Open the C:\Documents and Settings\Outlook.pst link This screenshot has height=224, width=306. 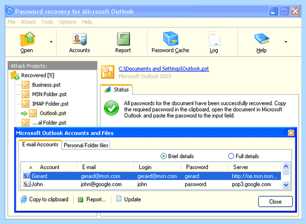point(164,69)
